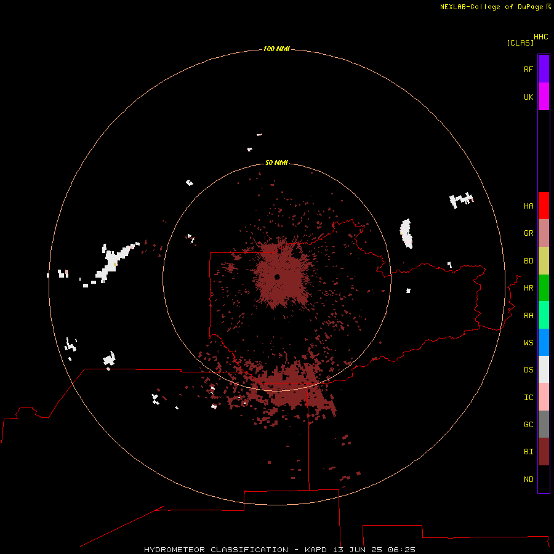
Task: Click the 100 NMI range ring label
Action: (276, 49)
